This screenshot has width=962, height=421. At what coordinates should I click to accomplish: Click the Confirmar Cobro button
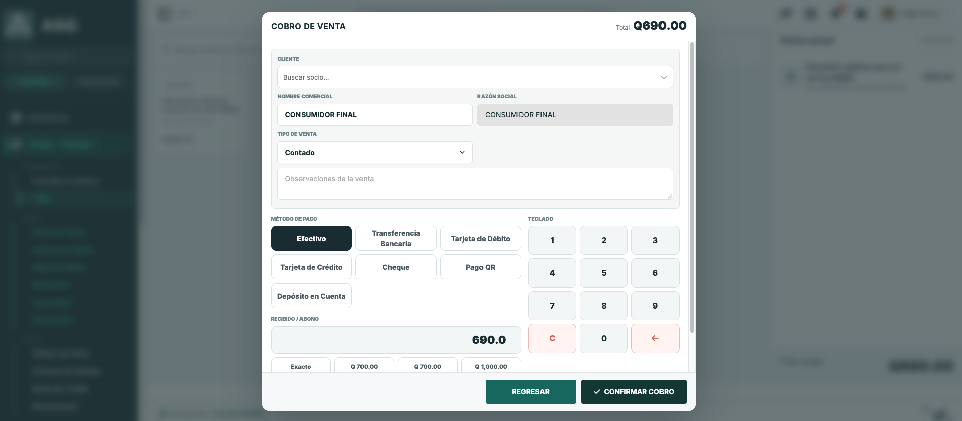634,392
